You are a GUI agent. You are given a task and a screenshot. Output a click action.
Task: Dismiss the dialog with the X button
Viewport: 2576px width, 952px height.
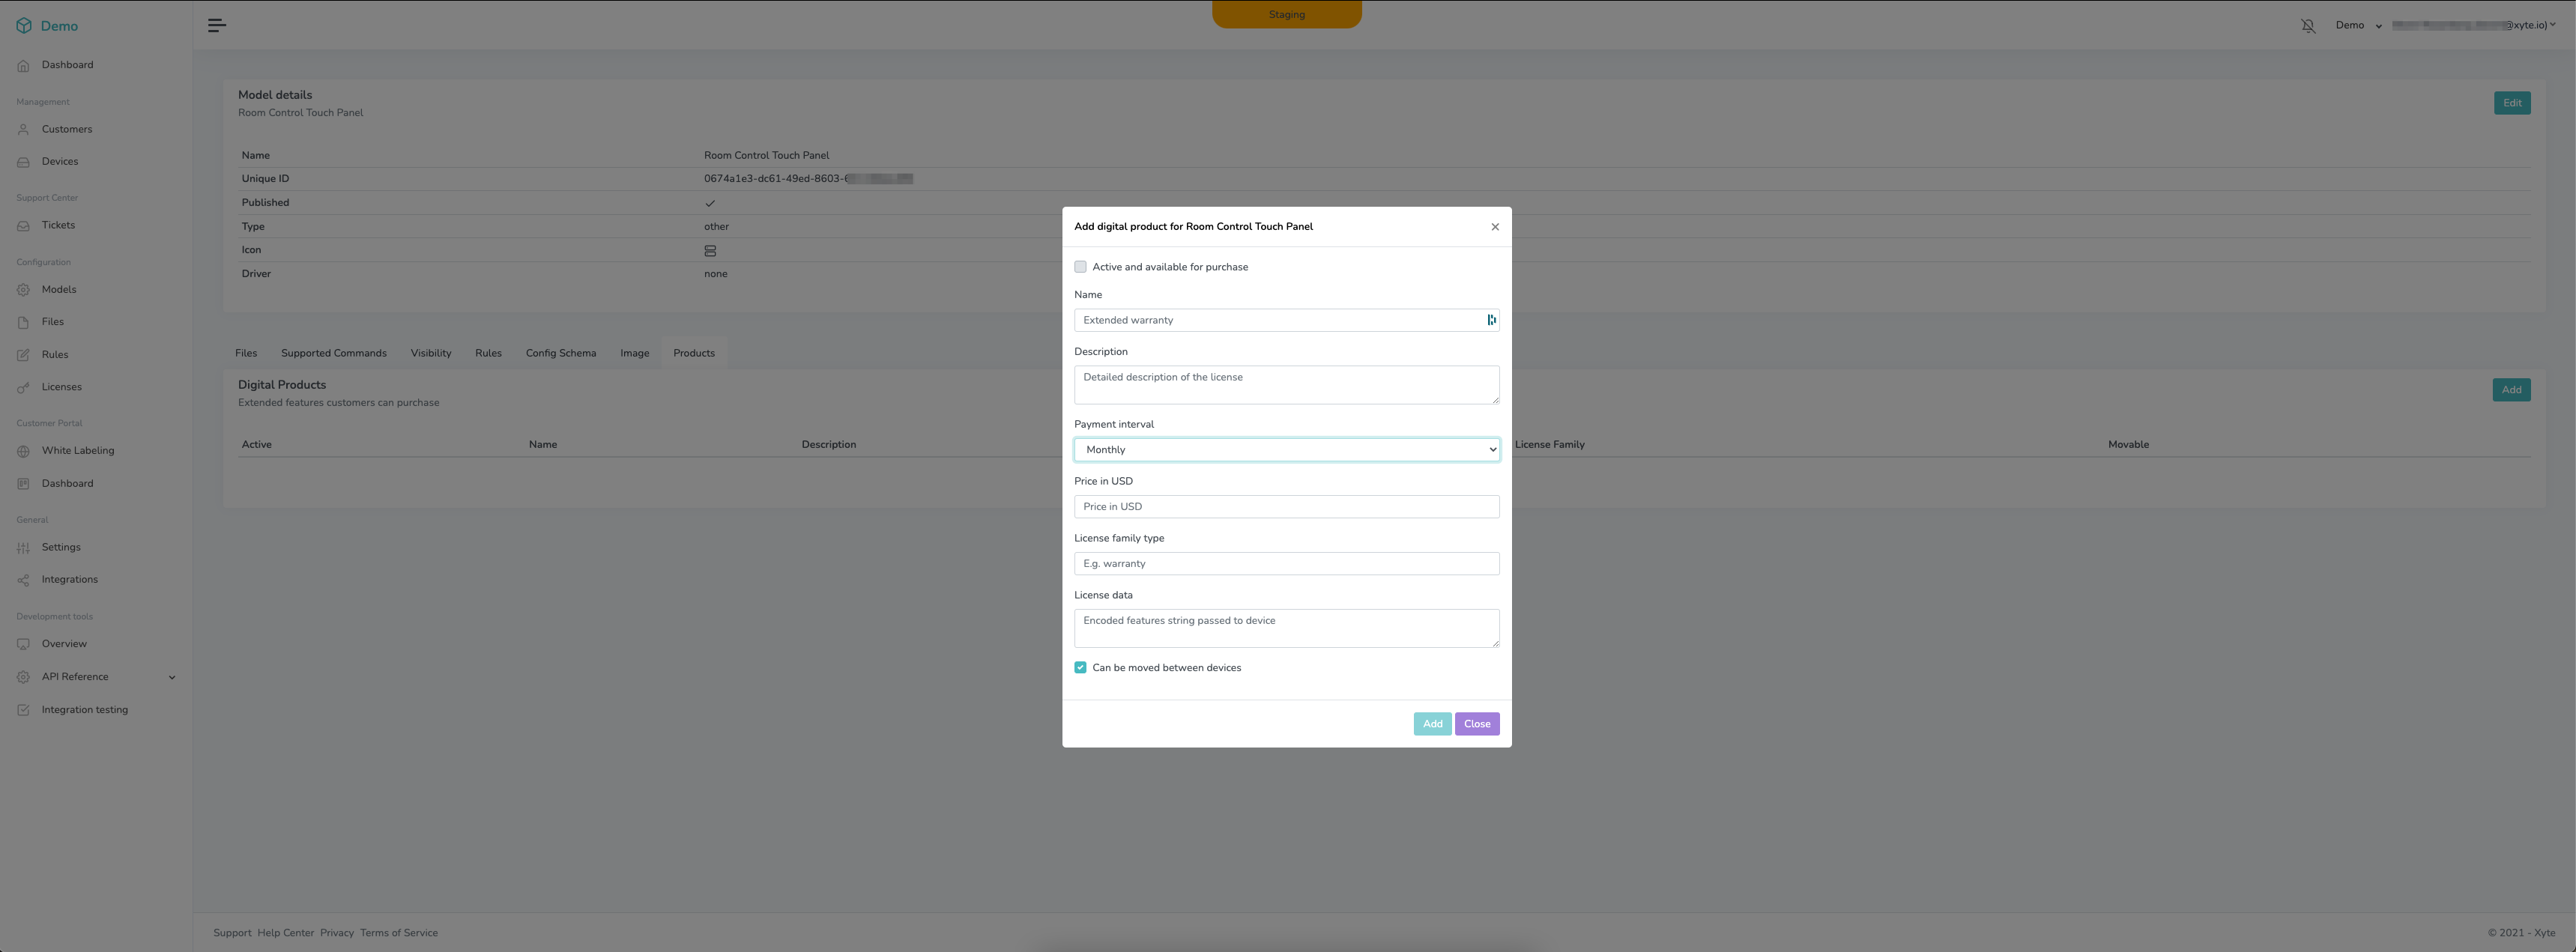click(1495, 227)
